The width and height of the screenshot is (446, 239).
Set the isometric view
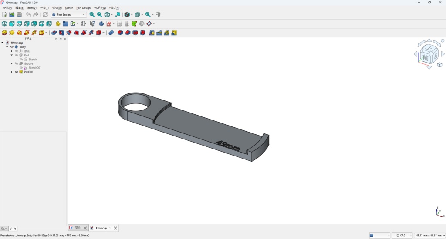[x=4, y=23]
